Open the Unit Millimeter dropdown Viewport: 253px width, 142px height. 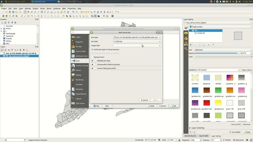pos(223,50)
